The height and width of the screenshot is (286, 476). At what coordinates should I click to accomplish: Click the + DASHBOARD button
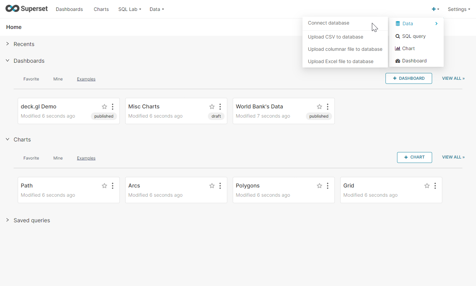tap(408, 78)
